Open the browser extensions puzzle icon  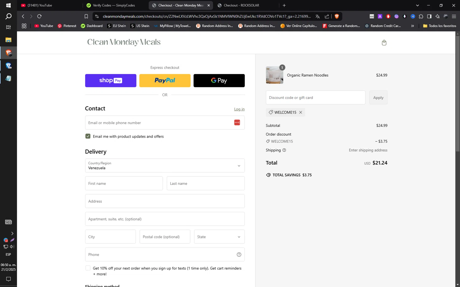(x=421, y=17)
